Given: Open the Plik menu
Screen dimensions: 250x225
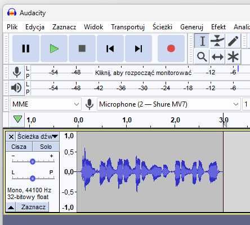Looking at the screenshot, I should pyautogui.click(x=12, y=27).
